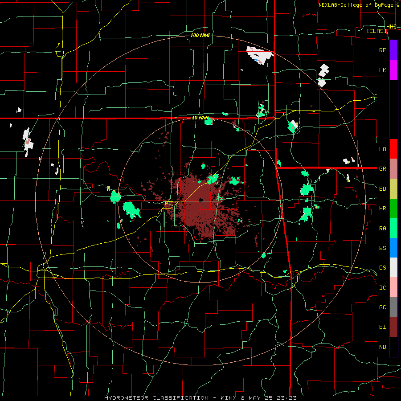Click the WS blue legend color block

click(393, 248)
